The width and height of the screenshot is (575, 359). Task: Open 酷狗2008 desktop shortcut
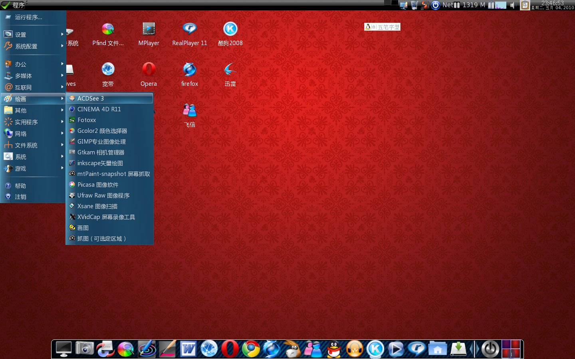230,34
